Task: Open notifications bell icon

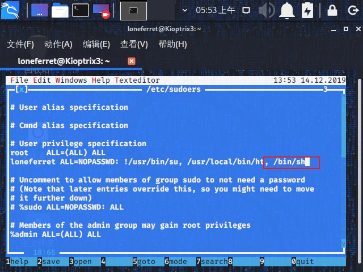Action: point(287,10)
